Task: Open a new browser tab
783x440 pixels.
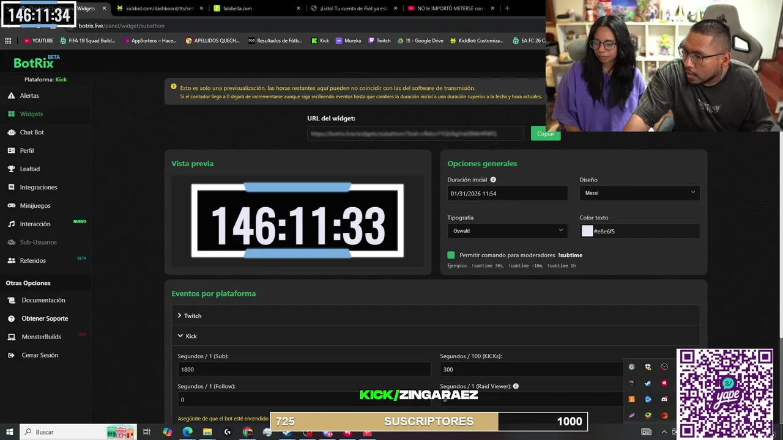Action: [x=507, y=9]
